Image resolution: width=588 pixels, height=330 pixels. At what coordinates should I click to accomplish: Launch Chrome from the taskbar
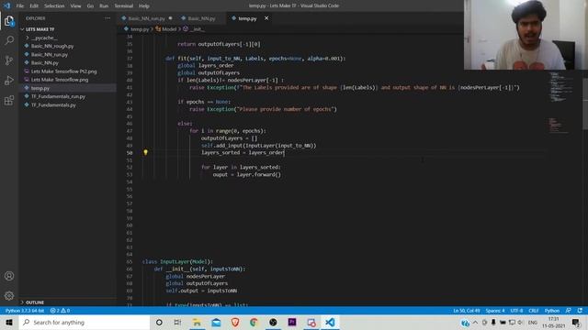[254, 323]
